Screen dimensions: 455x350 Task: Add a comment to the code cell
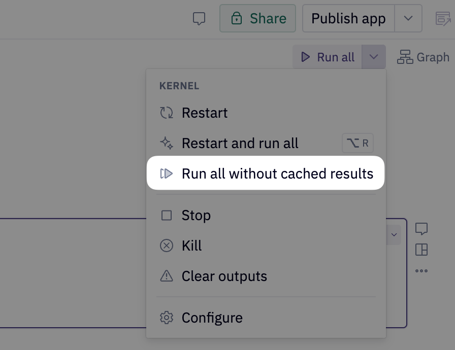click(x=421, y=229)
